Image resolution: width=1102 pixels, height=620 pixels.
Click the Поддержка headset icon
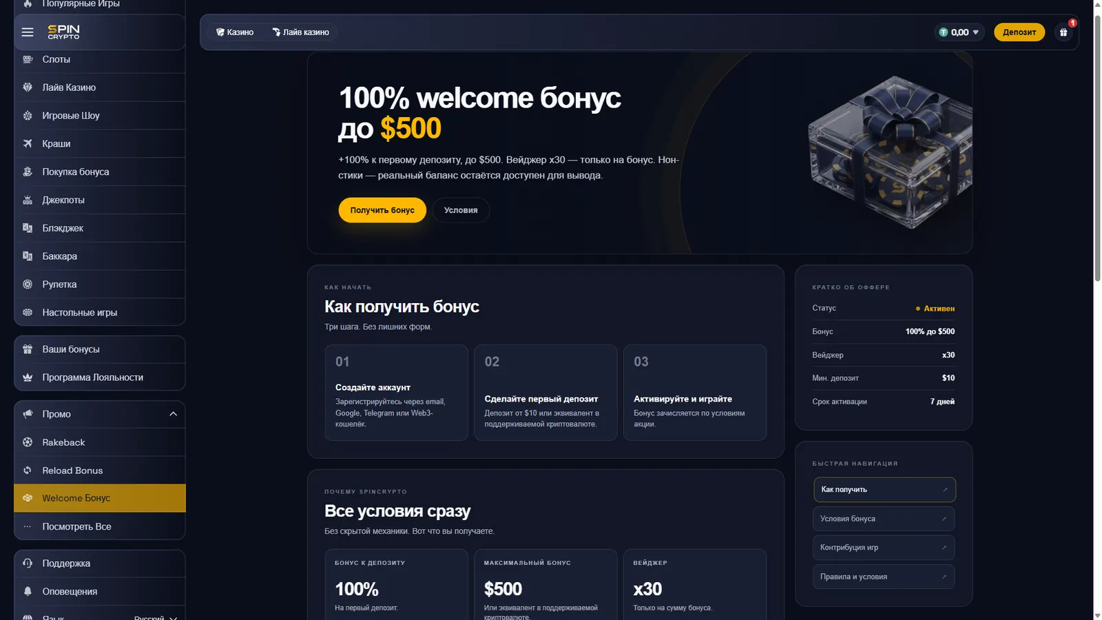pyautogui.click(x=28, y=564)
